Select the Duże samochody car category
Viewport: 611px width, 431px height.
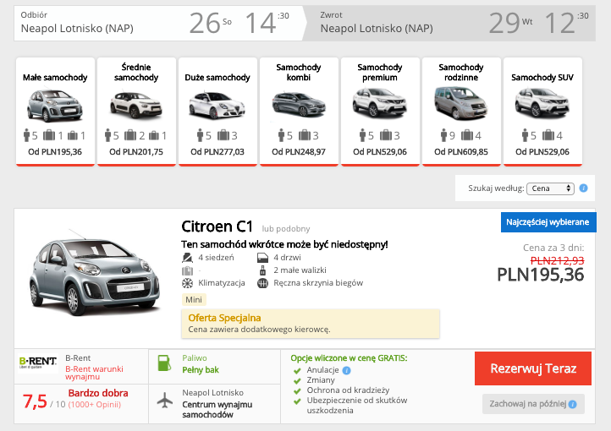217,112
